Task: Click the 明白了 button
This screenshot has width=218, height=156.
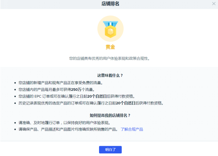Action: pos(110,150)
